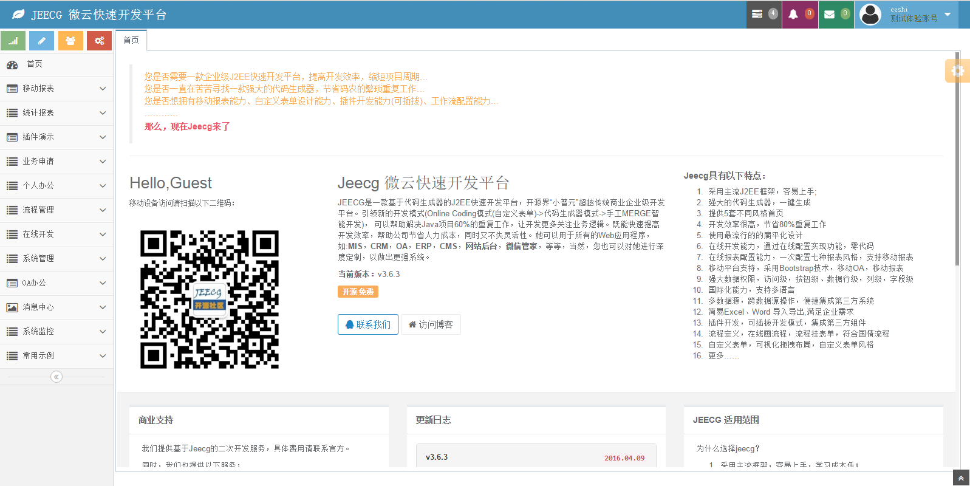The width and height of the screenshot is (970, 486).
Task: Click the QR code image
Action: click(210, 299)
